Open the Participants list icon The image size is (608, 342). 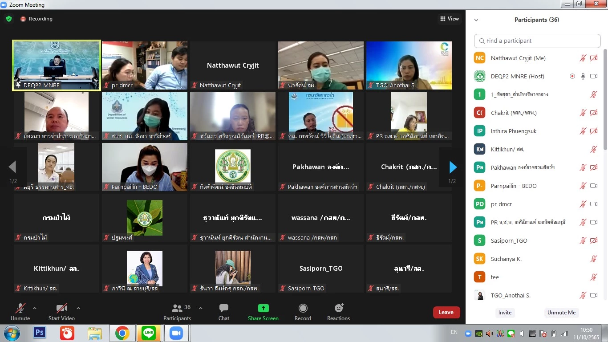click(177, 308)
